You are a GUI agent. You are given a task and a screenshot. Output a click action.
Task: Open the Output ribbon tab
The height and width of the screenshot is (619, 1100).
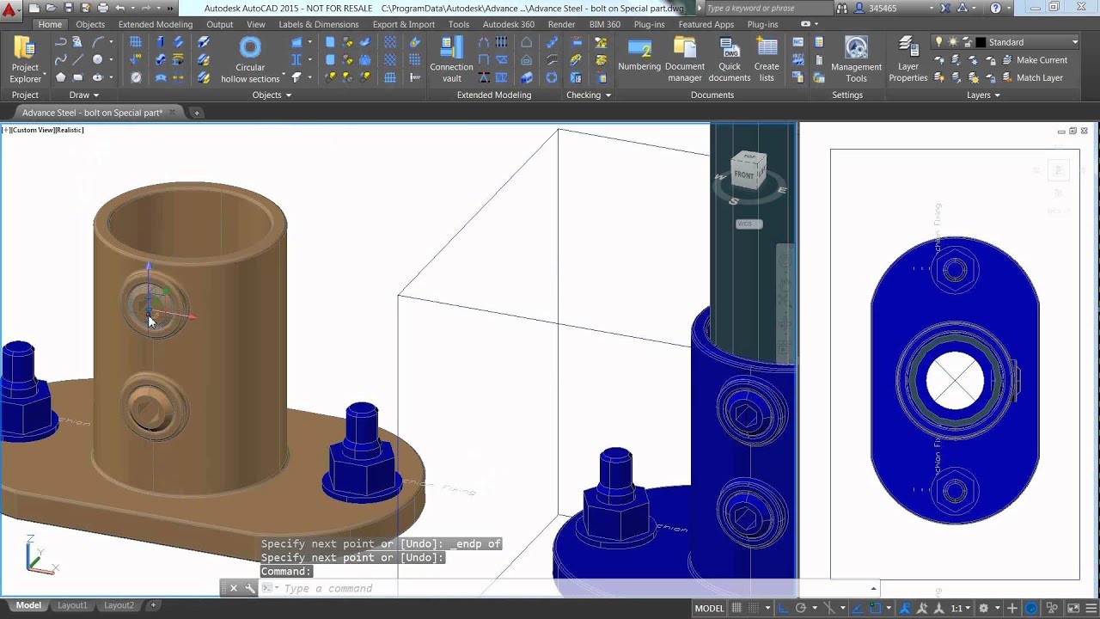tap(219, 24)
